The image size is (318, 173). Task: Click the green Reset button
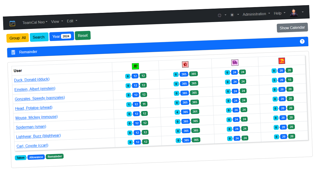click(83, 36)
